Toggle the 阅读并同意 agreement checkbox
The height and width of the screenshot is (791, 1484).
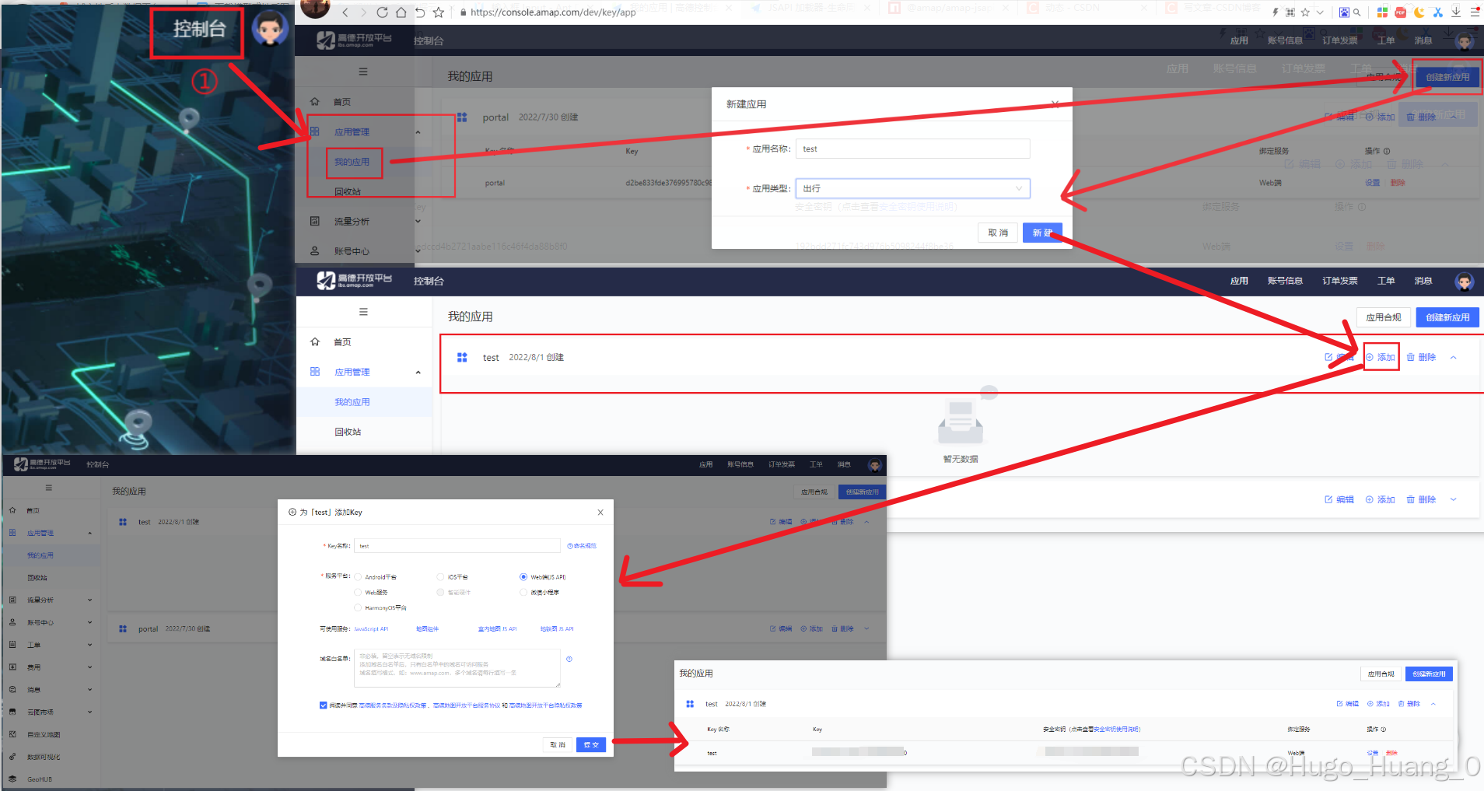point(323,705)
